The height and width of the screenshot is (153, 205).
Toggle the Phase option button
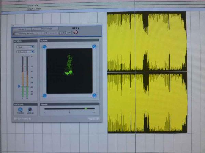20,109
